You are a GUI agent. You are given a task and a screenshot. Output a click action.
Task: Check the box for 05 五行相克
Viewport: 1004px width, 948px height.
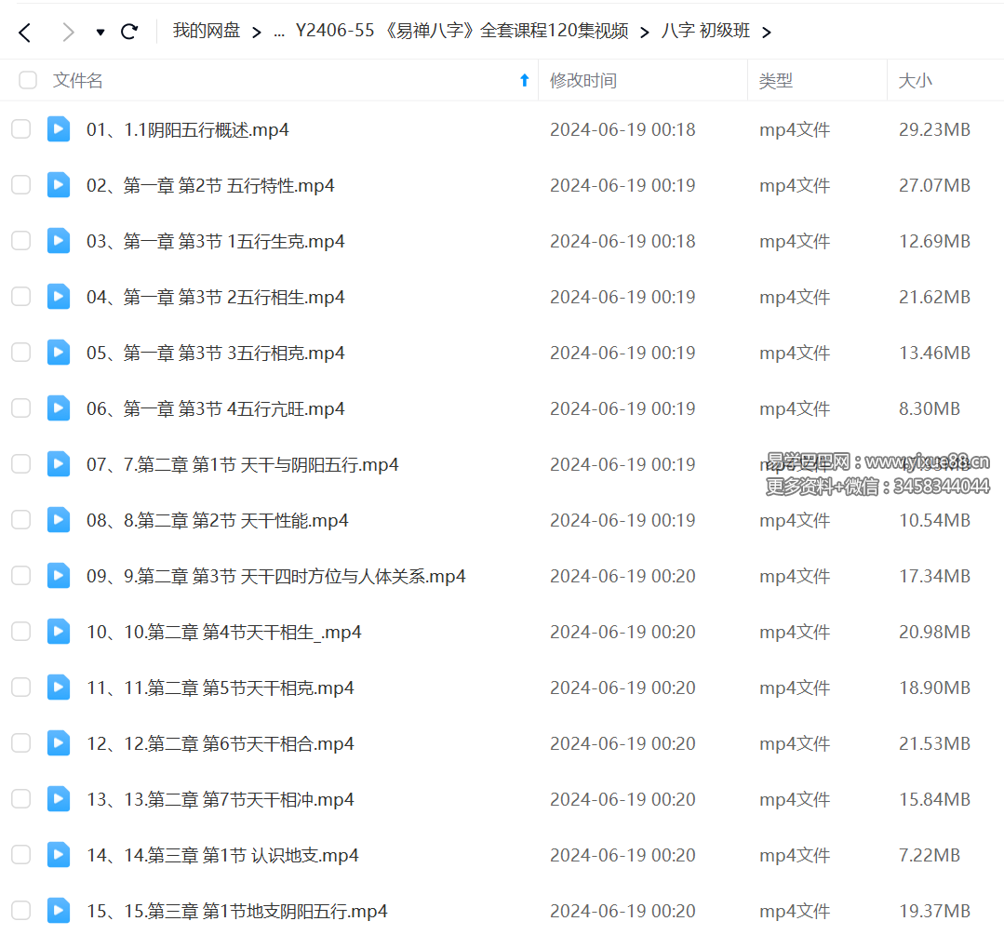tap(20, 353)
